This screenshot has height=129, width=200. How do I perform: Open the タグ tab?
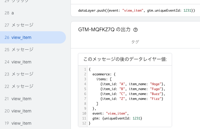coord(135,42)
